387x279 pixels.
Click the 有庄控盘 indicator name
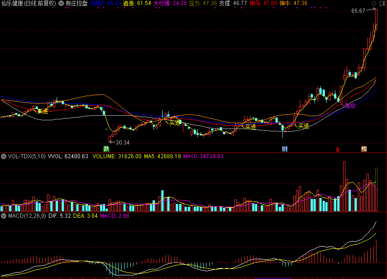pos(76,4)
